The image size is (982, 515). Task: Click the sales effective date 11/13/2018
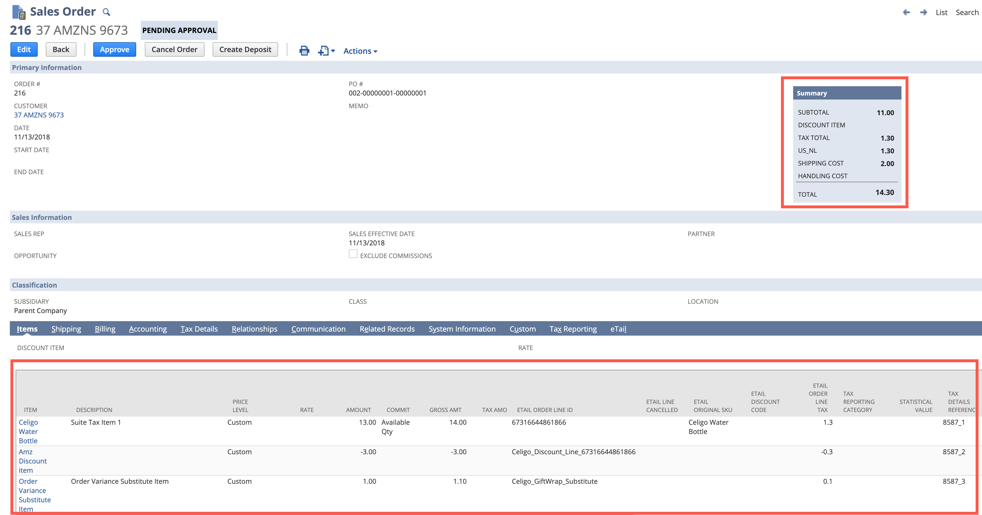366,243
